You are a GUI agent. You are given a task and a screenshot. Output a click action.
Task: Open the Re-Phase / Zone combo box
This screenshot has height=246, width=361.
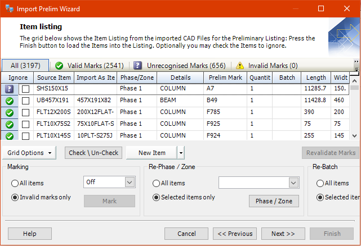(293, 183)
